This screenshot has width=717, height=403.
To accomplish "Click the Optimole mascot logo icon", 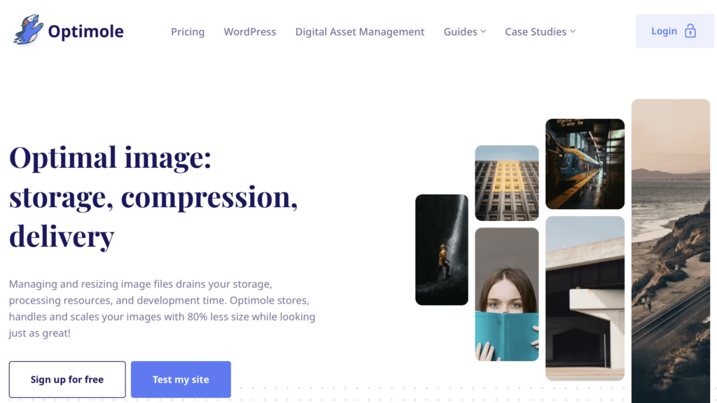I will click(28, 31).
